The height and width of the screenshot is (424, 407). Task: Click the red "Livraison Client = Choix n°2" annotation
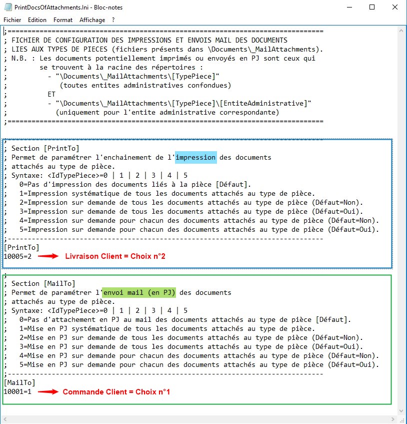(115, 256)
